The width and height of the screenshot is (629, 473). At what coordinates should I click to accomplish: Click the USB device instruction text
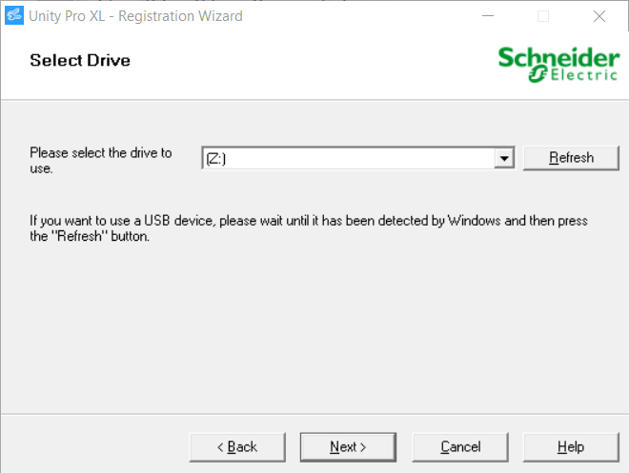(309, 228)
